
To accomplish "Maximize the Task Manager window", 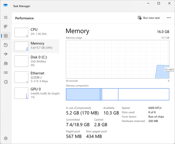I will coord(159,3).
